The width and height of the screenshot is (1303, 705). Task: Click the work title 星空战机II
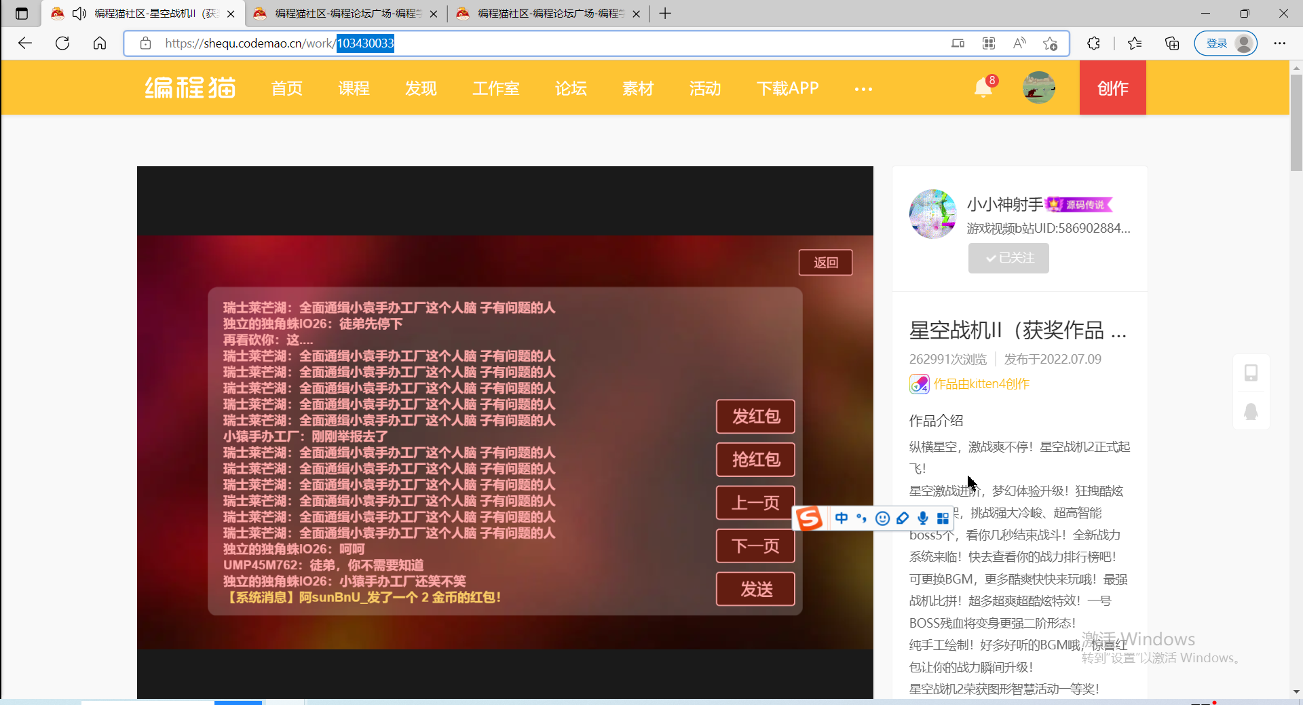(1018, 330)
